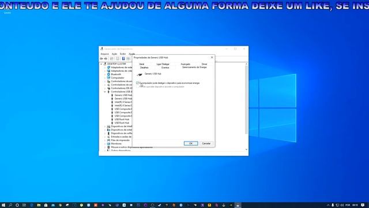Click the taskbar clock
The width and height of the screenshot is (369, 208).
pyautogui.click(x=355, y=205)
